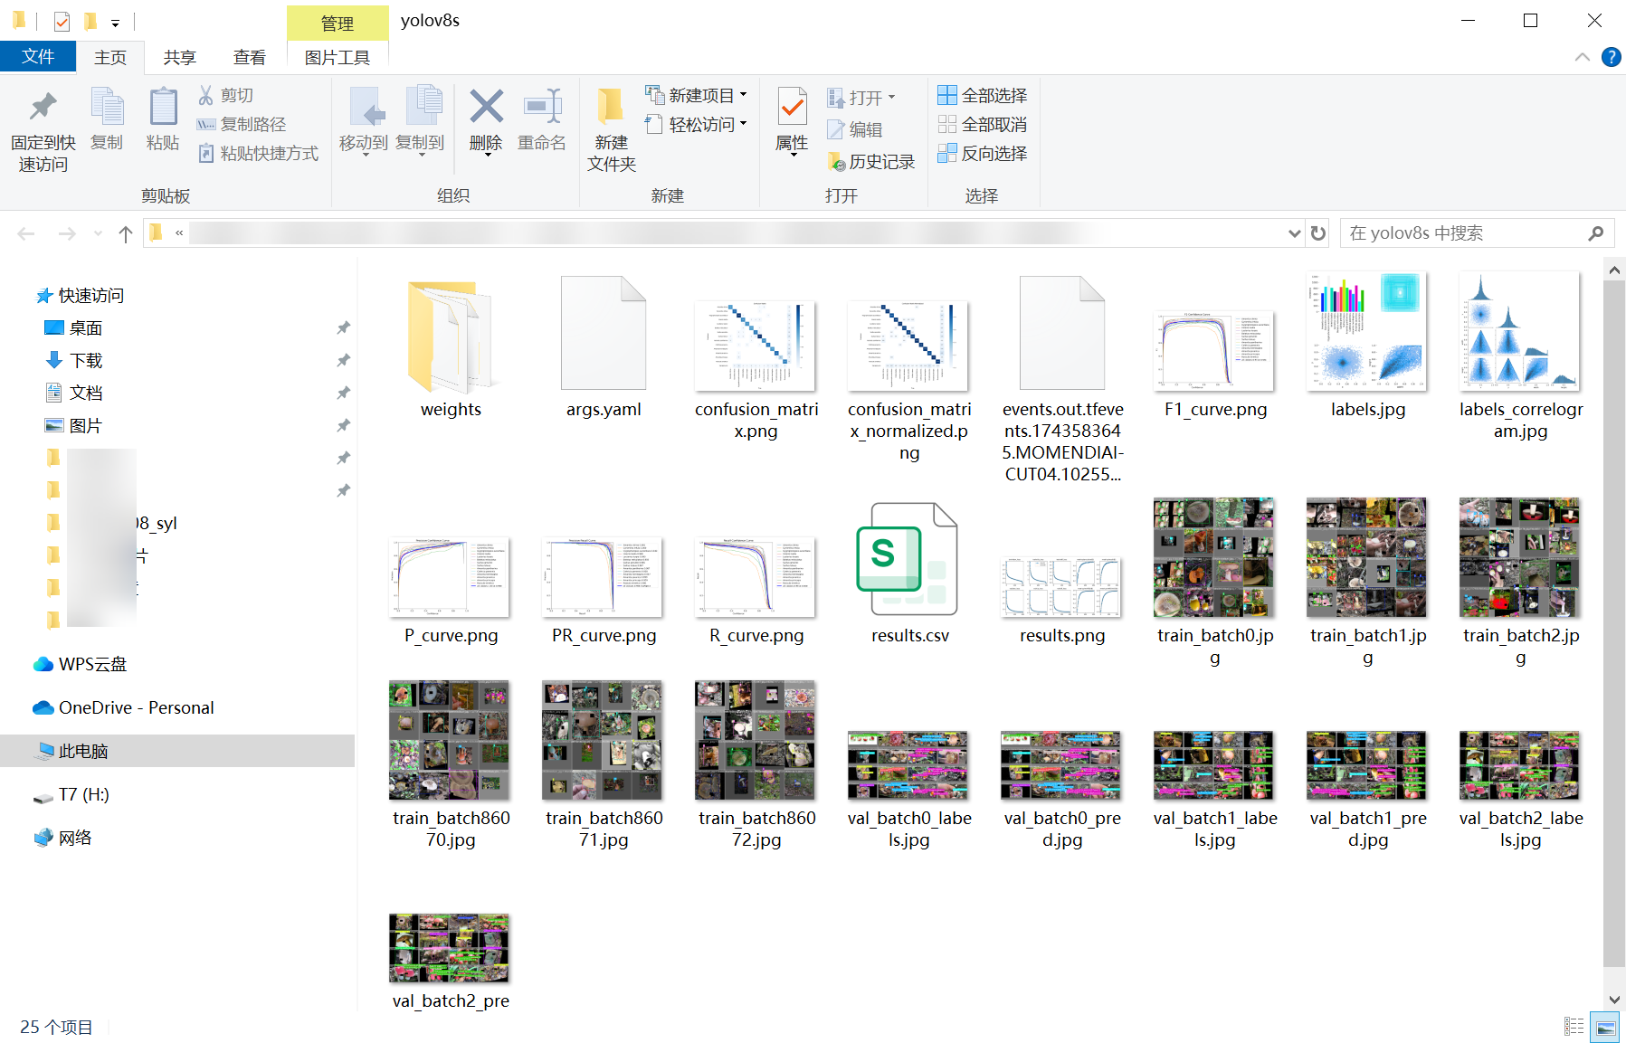The image size is (1626, 1043).
Task: Click the search magnifier icon
Action: click(1596, 233)
